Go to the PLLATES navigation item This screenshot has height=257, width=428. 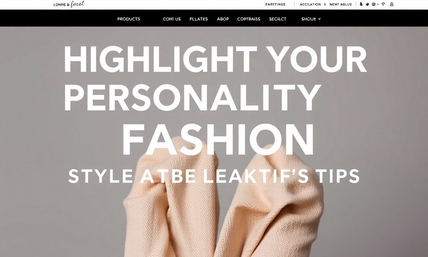[x=199, y=19]
